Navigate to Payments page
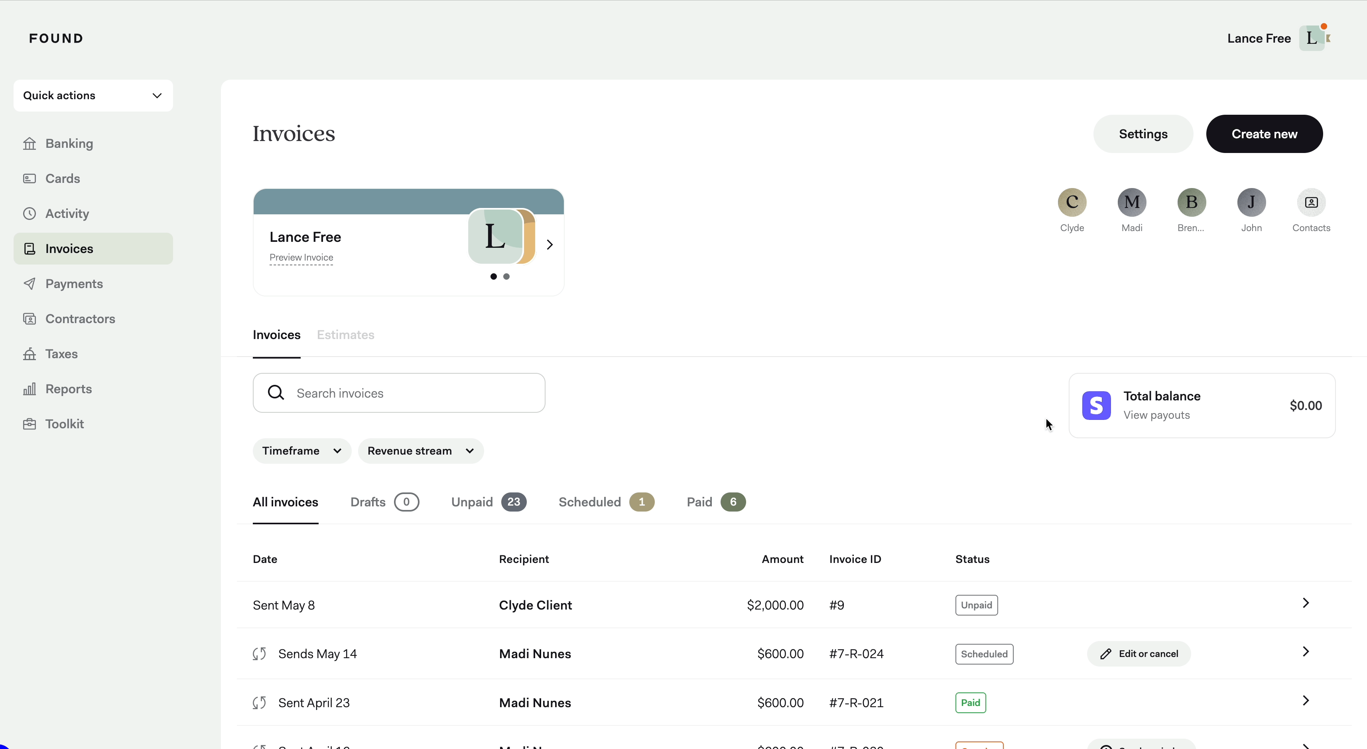The width and height of the screenshot is (1367, 749). 74,284
